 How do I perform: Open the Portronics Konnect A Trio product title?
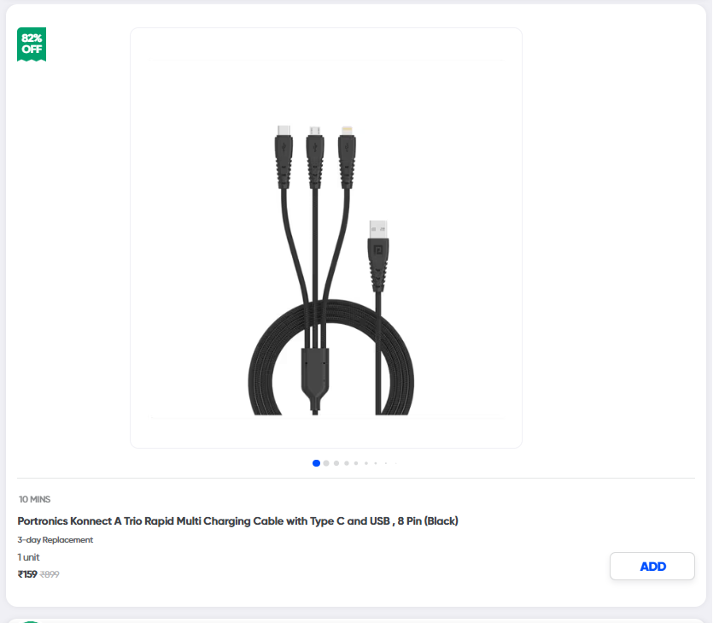tap(237, 521)
